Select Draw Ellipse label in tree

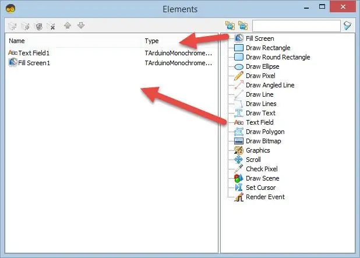click(x=262, y=66)
